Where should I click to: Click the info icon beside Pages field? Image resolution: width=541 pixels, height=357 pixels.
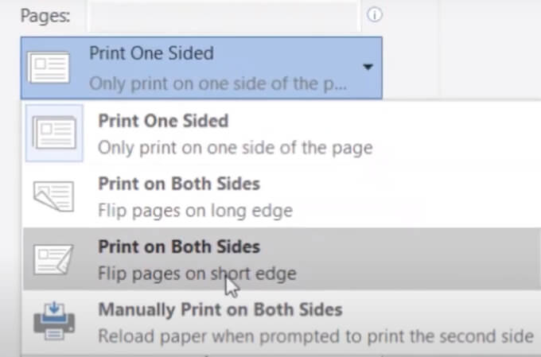click(x=374, y=15)
